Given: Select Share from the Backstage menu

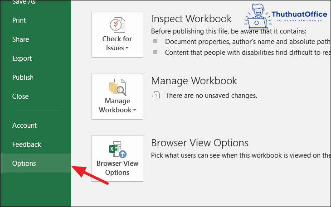Looking at the screenshot, I should click(20, 39).
